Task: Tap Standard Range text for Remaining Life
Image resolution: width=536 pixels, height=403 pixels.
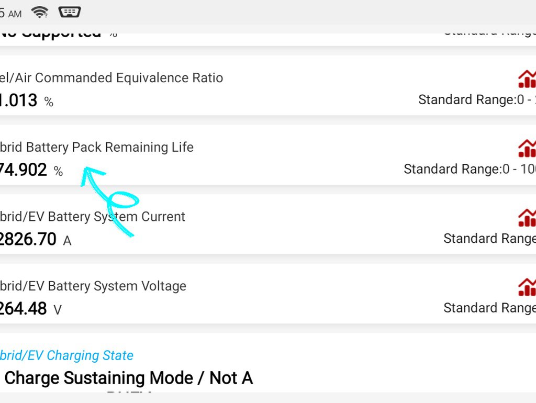Action: click(470, 169)
